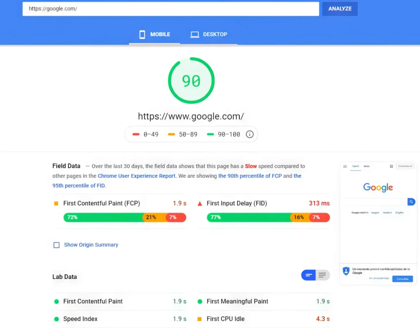This screenshot has height=328, width=420.
Task: Click the red Slow speed label
Action: (x=251, y=166)
